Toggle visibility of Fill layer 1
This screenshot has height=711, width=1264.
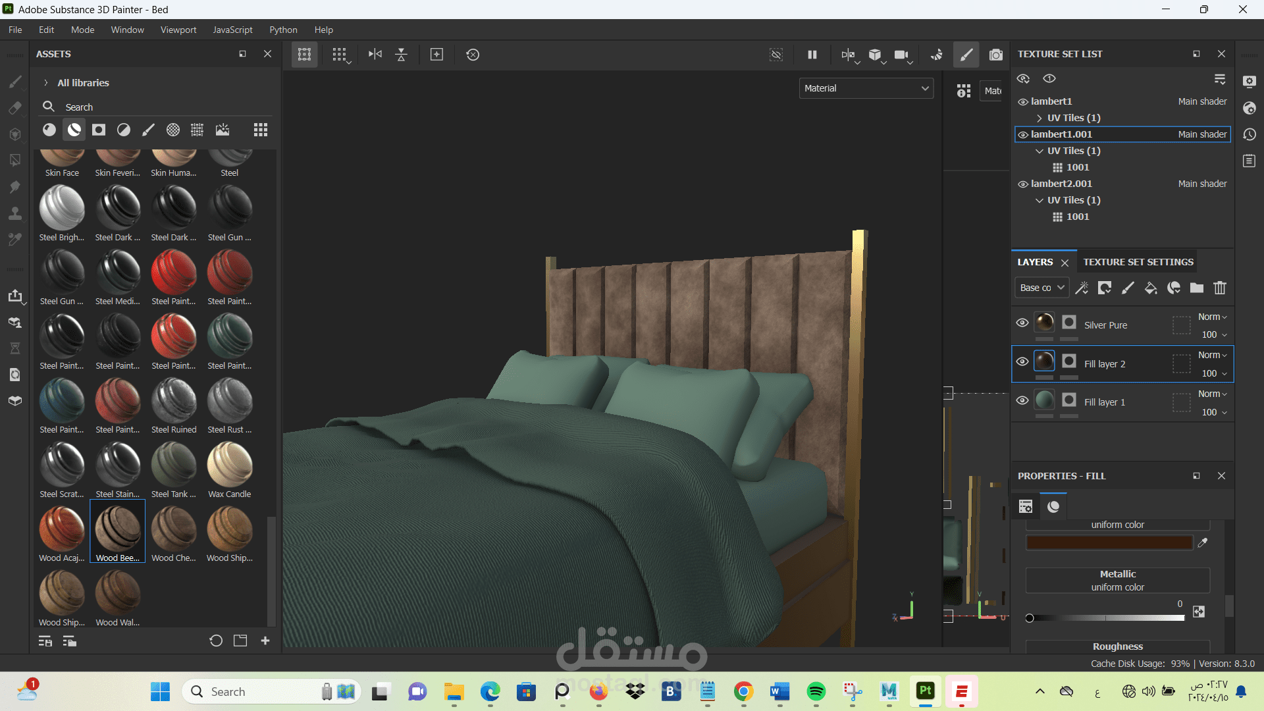tap(1022, 400)
